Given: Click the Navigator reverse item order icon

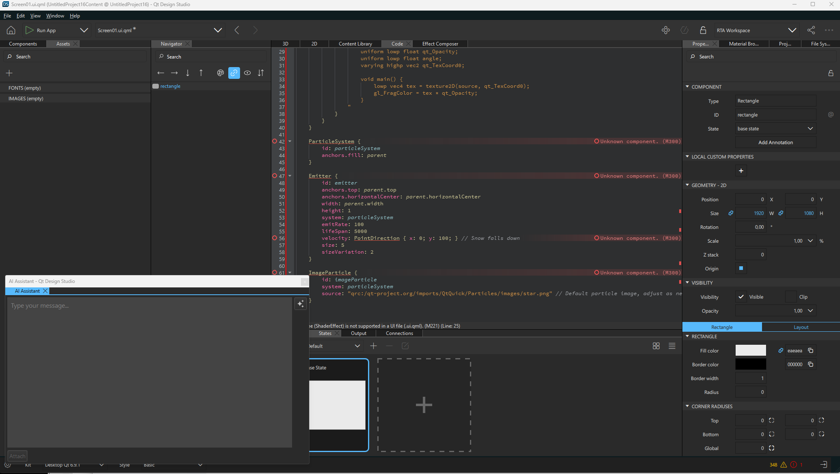Looking at the screenshot, I should coord(261,73).
